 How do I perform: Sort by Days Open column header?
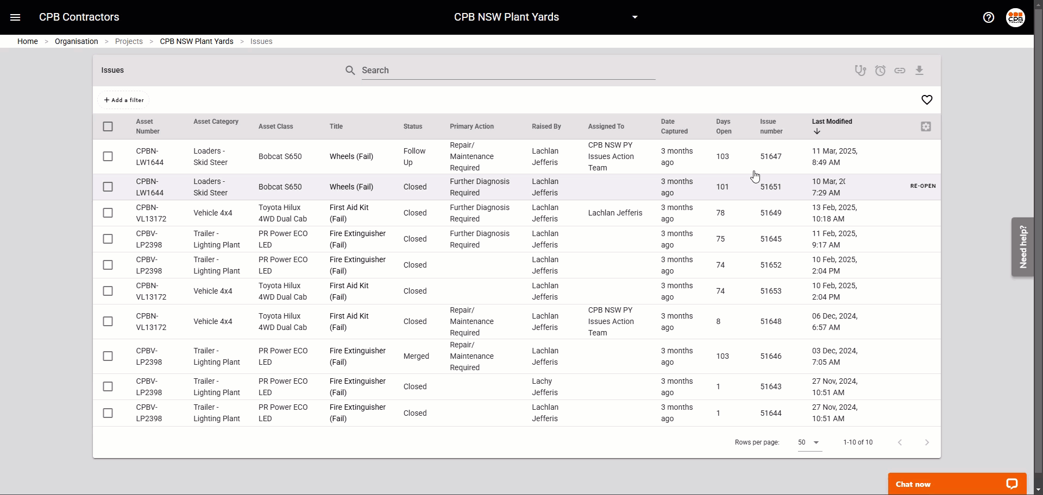724,126
